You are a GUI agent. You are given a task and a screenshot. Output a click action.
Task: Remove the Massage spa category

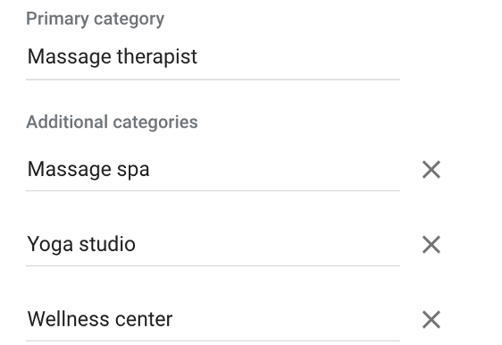click(431, 170)
